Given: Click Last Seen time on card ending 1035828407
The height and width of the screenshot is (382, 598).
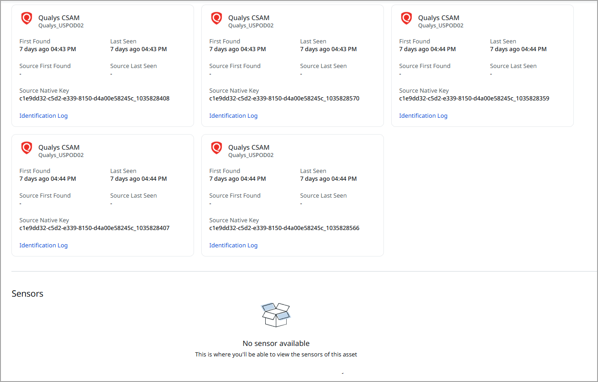Looking at the screenshot, I should coord(139,179).
